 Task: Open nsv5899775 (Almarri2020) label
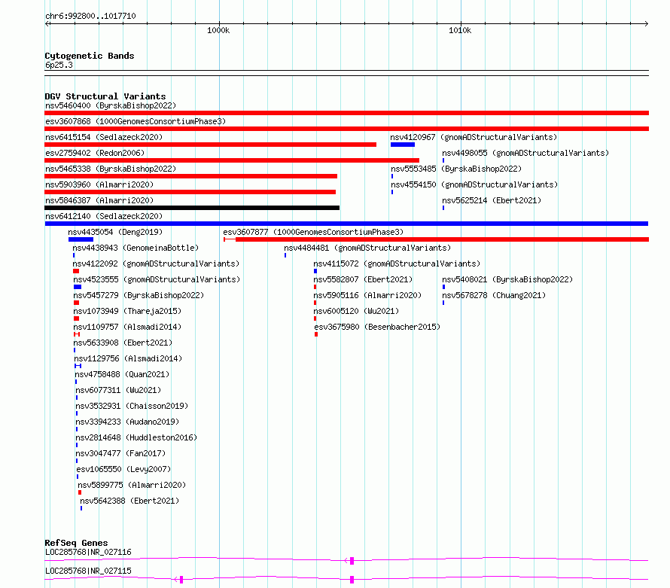click(132, 485)
